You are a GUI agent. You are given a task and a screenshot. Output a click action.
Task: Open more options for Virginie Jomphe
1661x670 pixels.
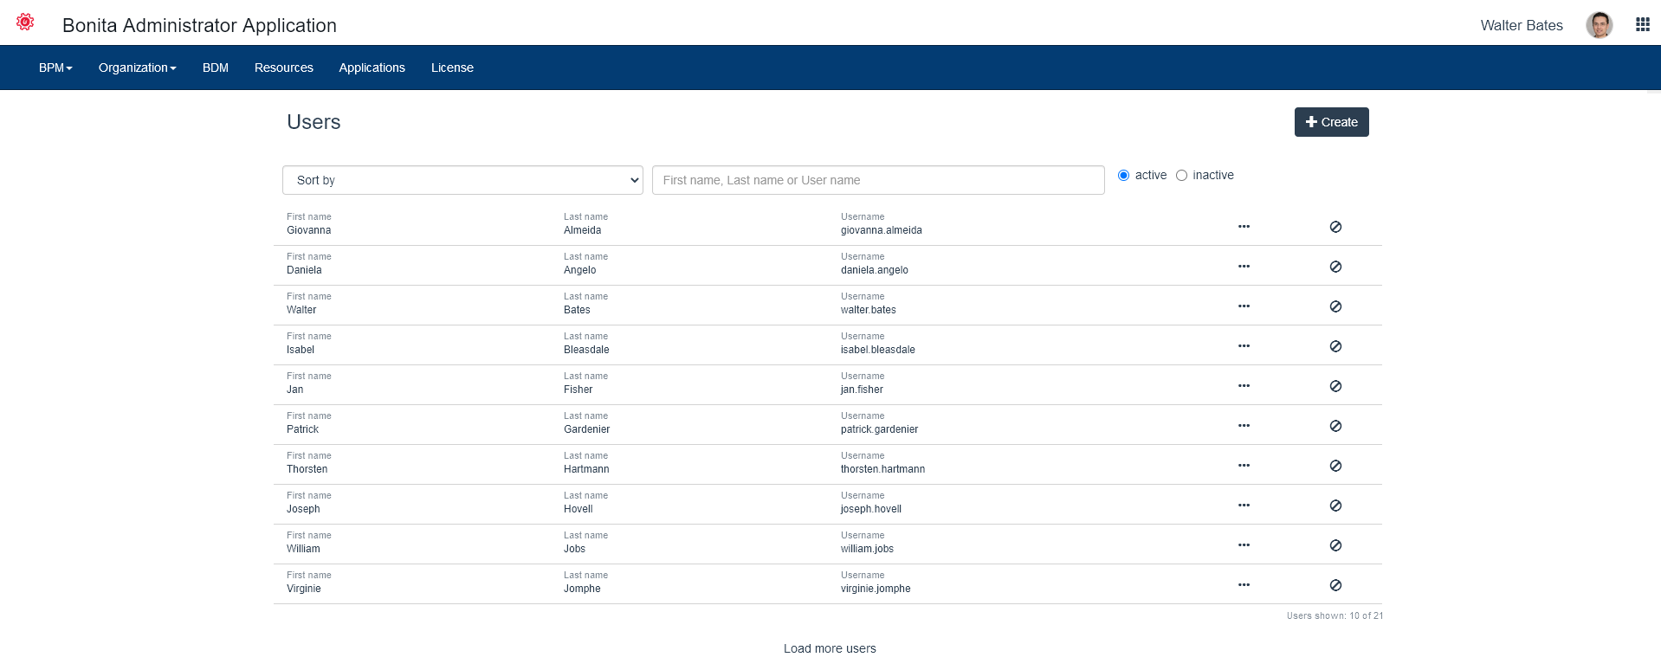tap(1244, 585)
